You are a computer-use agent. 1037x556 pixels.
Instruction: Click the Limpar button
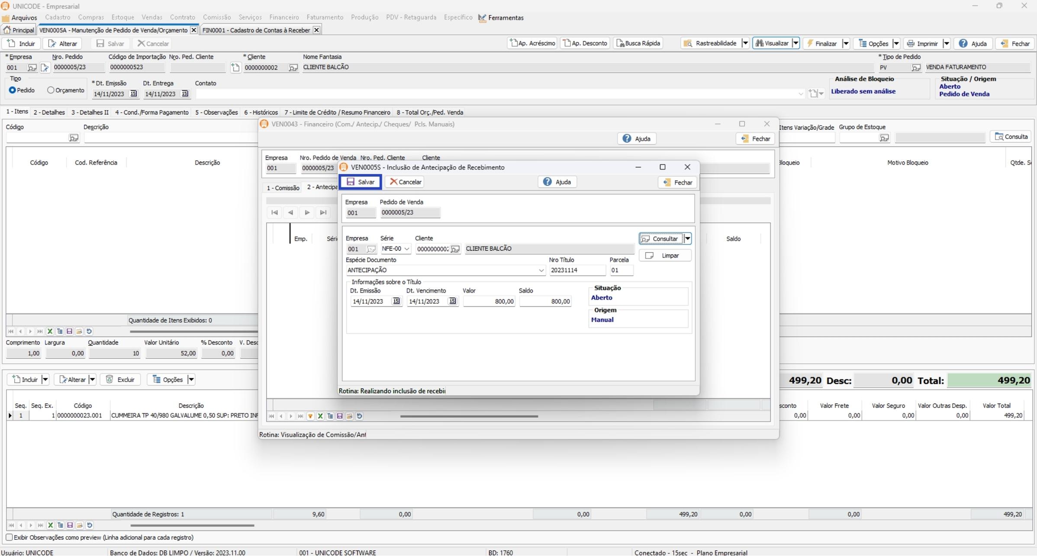coord(665,256)
